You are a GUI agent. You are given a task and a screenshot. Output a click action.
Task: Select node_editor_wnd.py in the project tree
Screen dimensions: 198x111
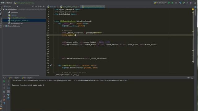click(17, 18)
